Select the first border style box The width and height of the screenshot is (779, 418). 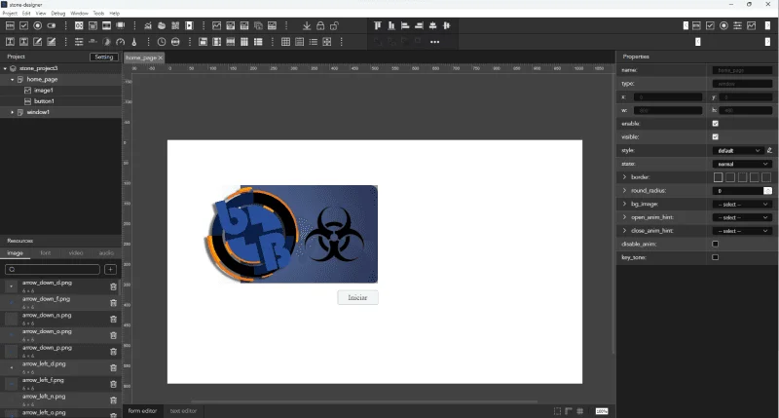(719, 177)
